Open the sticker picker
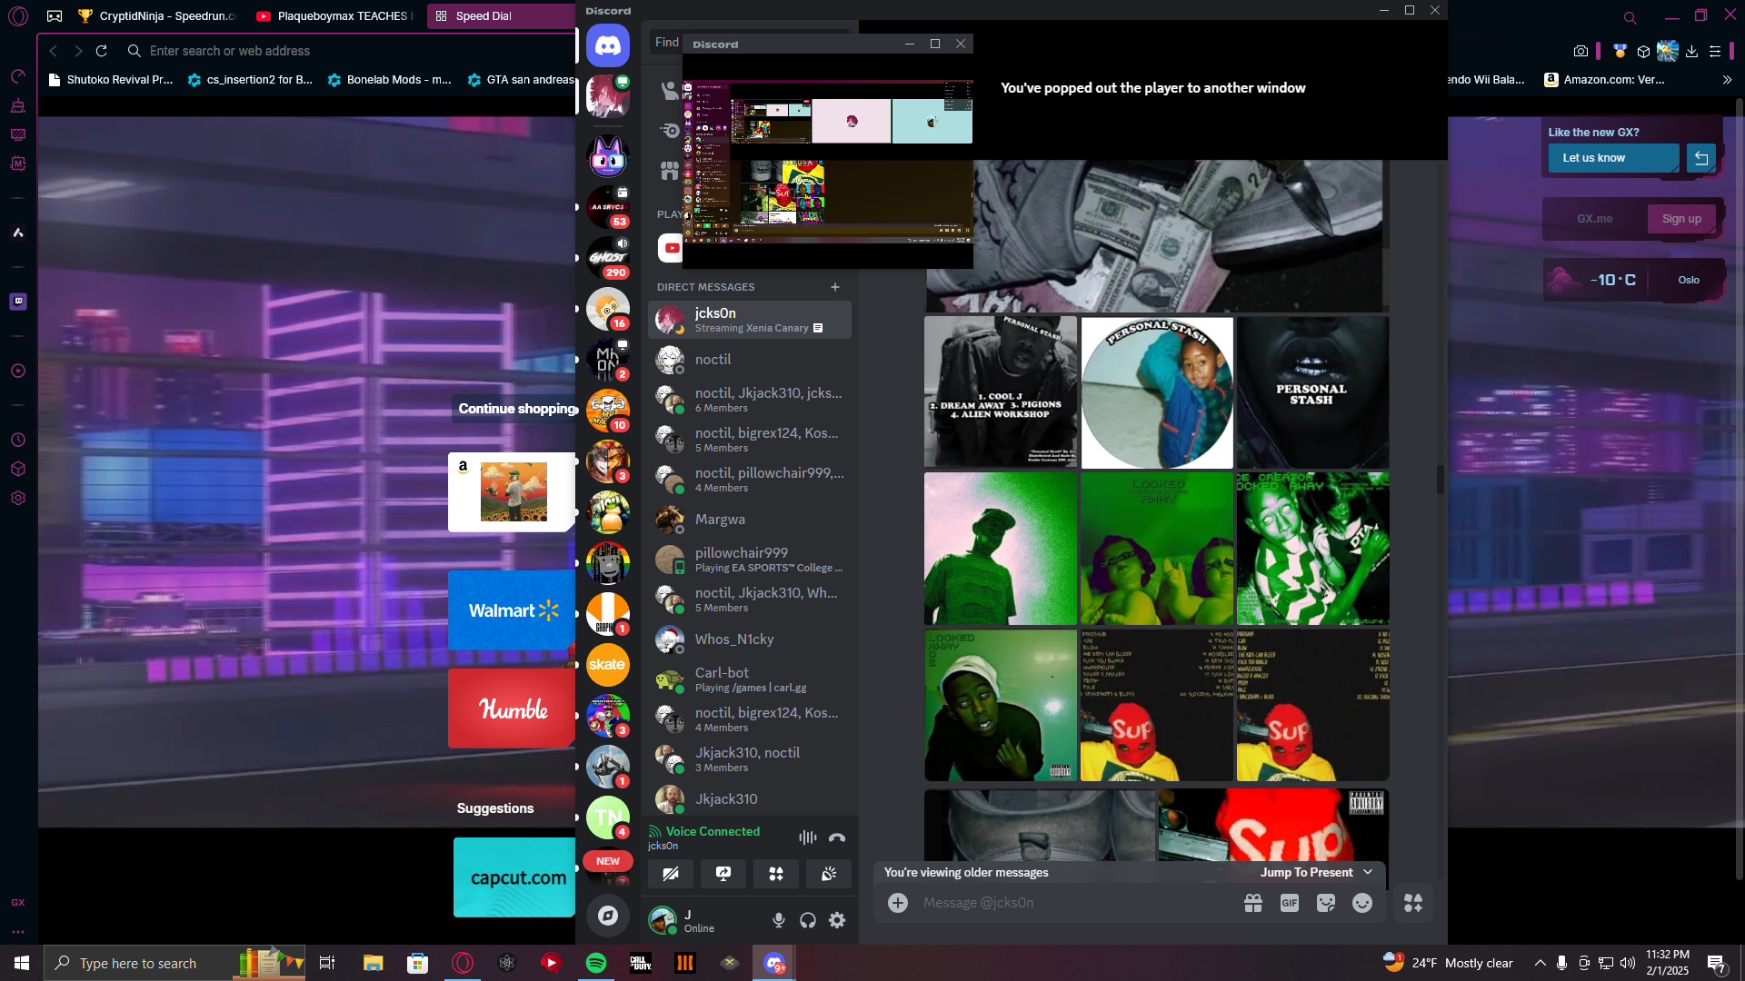The height and width of the screenshot is (981, 1745). point(1325,903)
